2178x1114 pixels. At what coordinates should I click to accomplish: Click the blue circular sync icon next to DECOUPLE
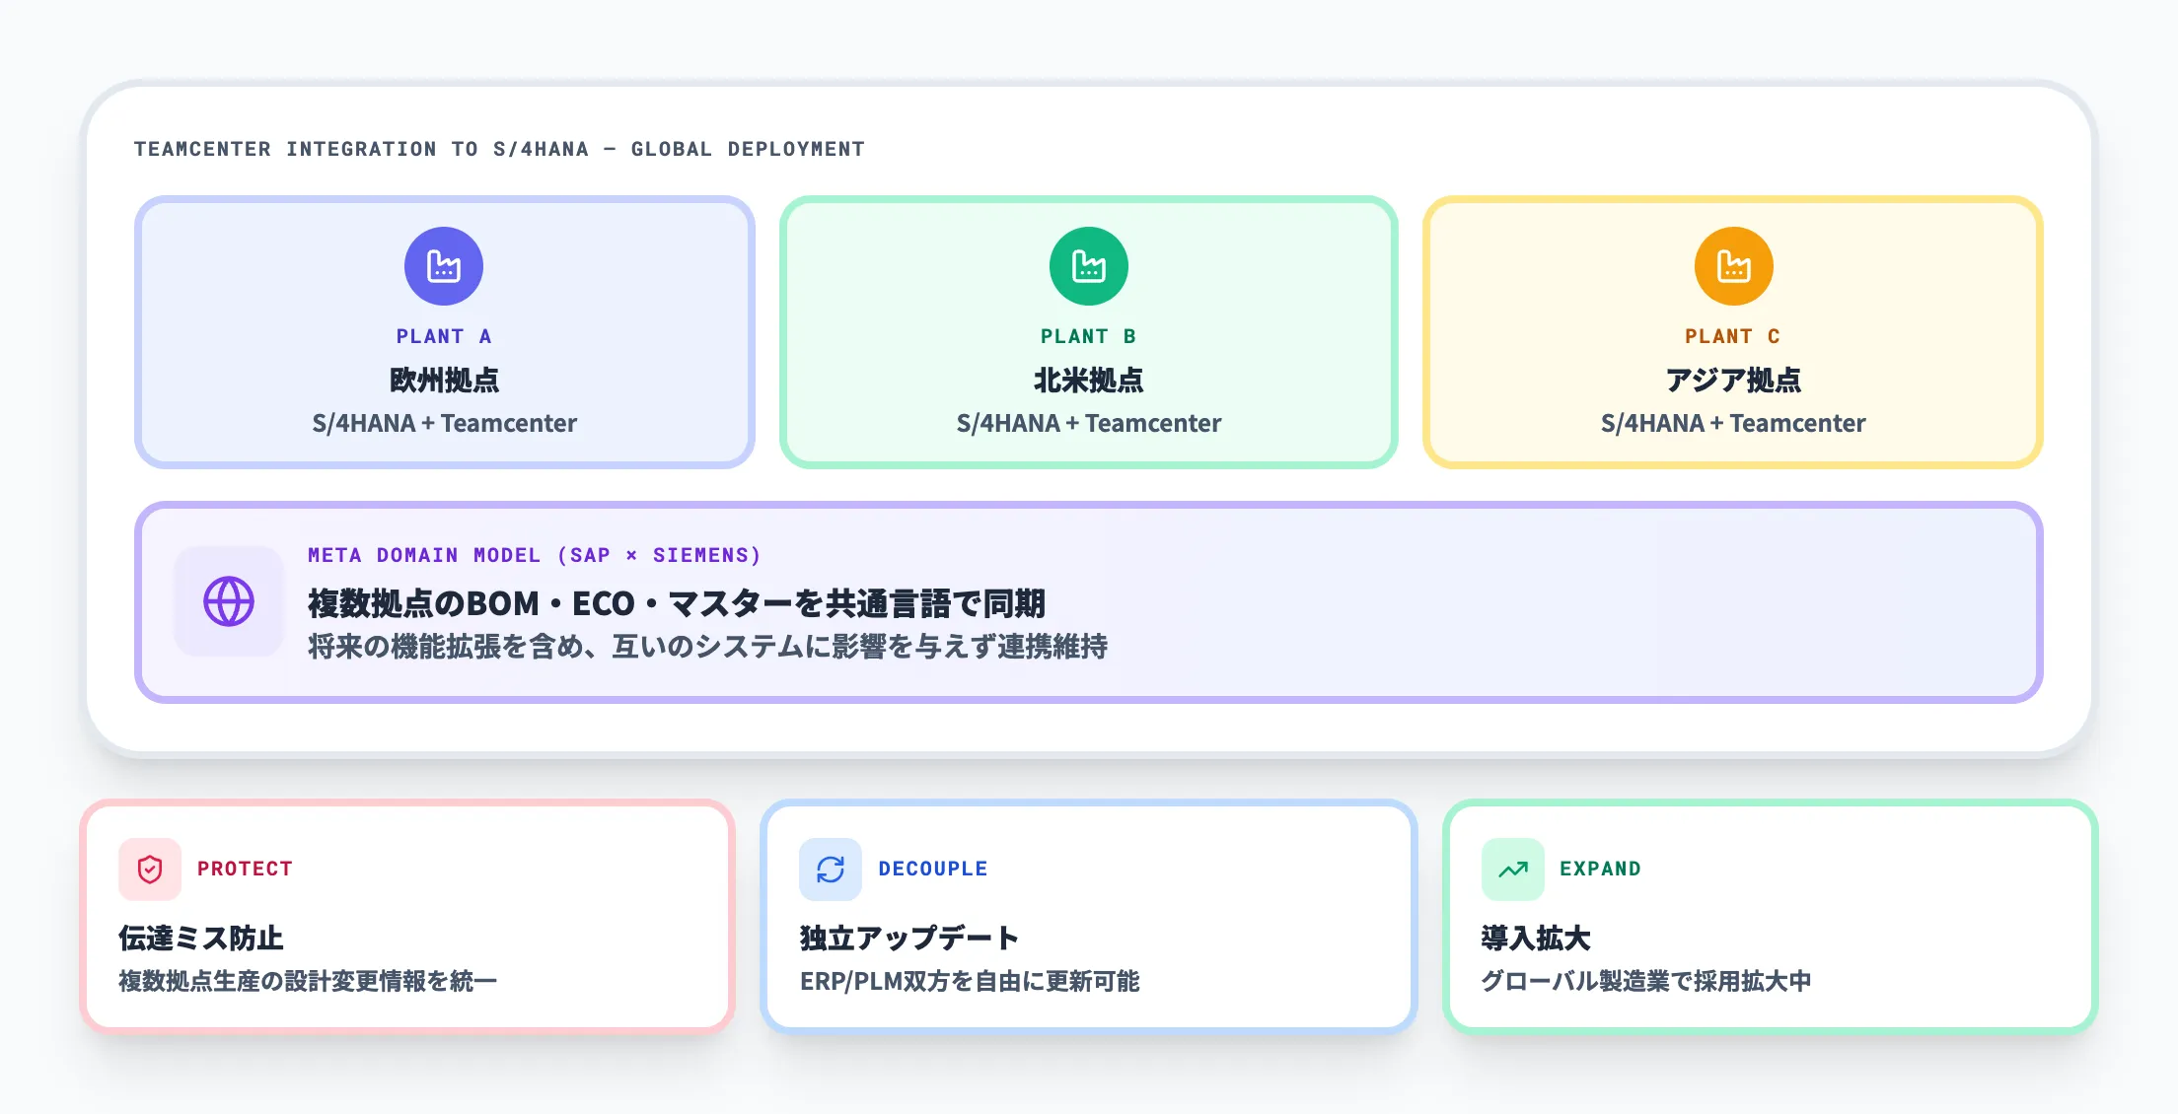click(830, 869)
